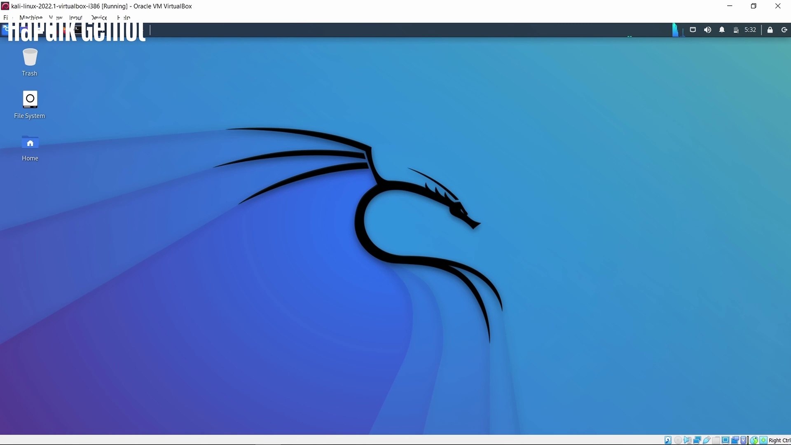Click the VirtualBox network adapters status icon

tap(697, 440)
